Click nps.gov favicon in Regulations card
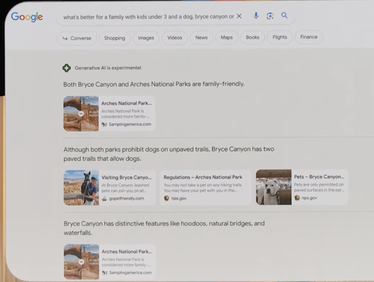This screenshot has width=374, height=282. (x=166, y=198)
